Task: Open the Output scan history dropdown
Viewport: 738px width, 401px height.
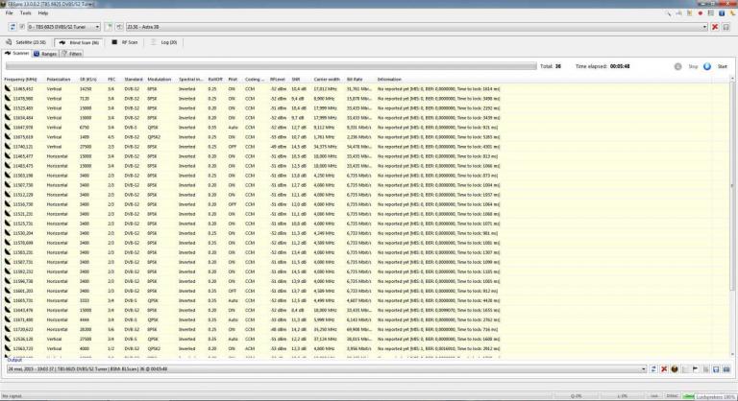Action: (327, 368)
